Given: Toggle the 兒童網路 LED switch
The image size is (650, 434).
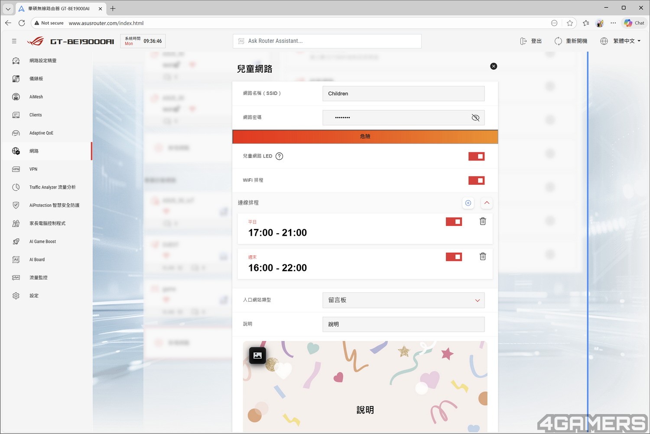Looking at the screenshot, I should [476, 156].
